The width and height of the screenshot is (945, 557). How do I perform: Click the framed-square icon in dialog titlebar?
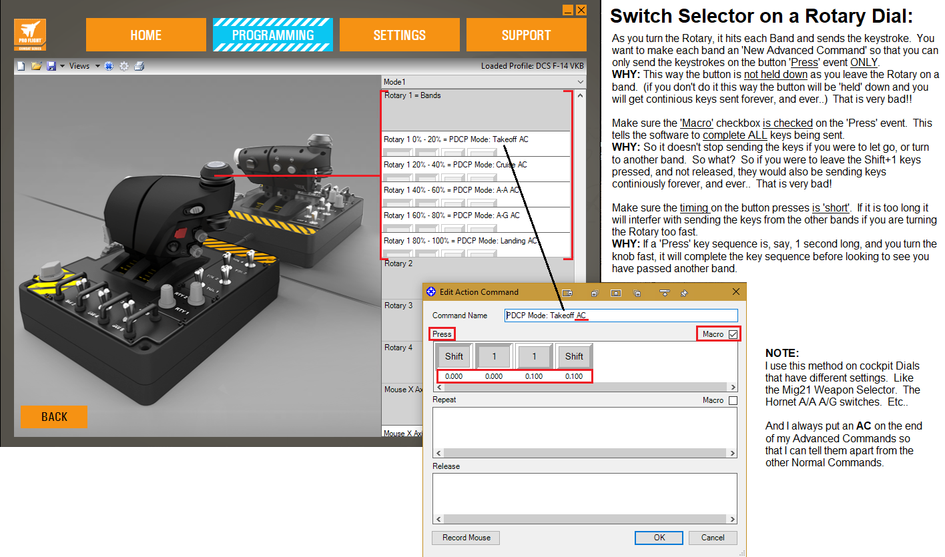pyautogui.click(x=616, y=292)
